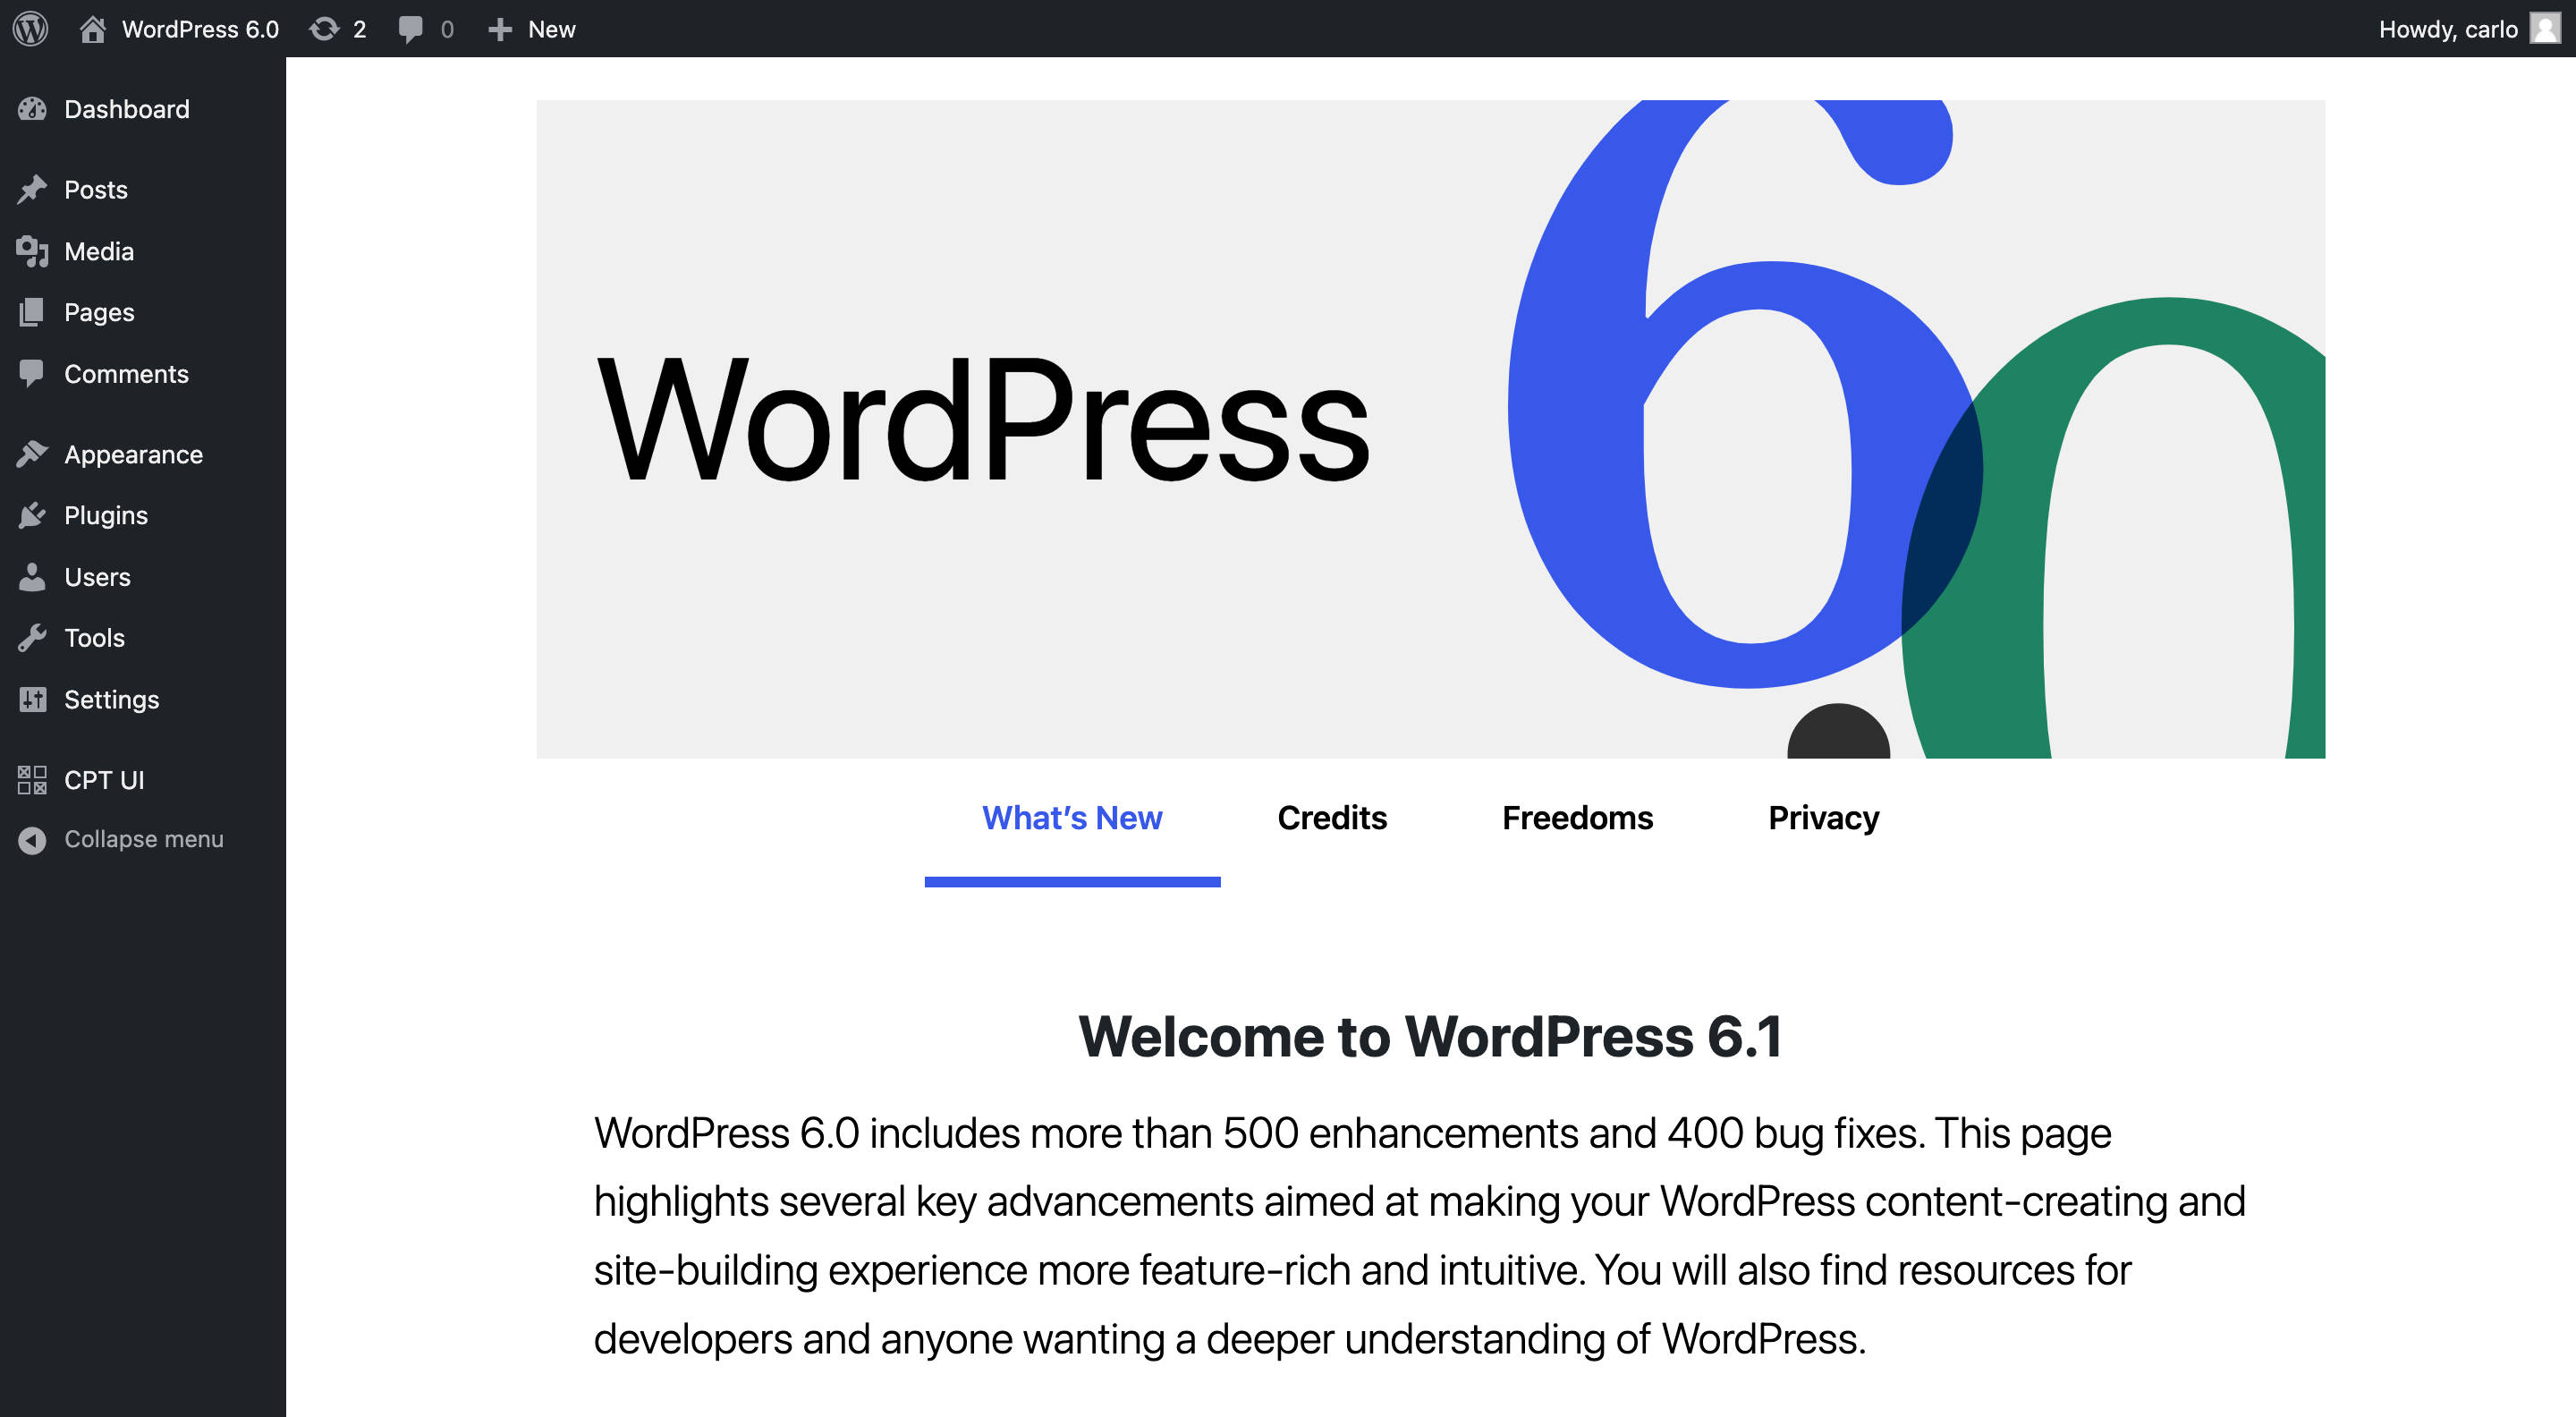Open Appearance settings
This screenshot has height=1417, width=2576.
pos(132,454)
